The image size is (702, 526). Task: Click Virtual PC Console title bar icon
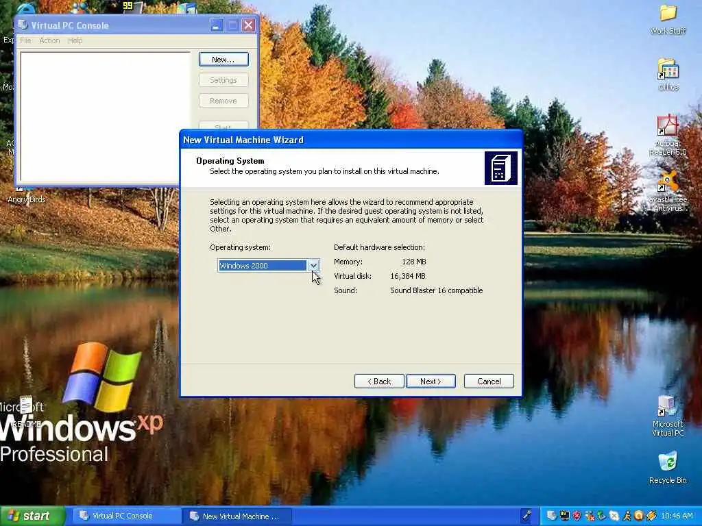coord(23,25)
